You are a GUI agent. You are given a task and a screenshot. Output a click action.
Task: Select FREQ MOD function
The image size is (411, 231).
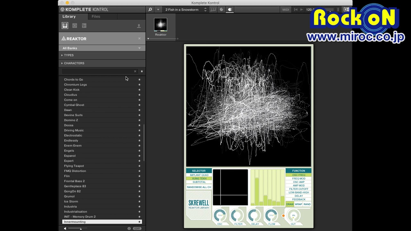299,179
